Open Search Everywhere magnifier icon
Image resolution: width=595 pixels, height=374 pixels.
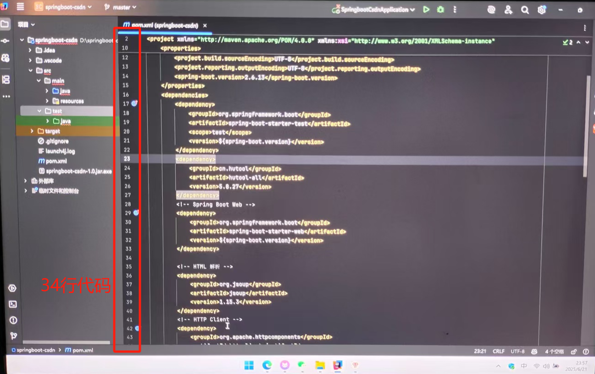pyautogui.click(x=525, y=10)
